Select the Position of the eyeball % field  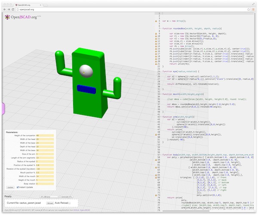click(45, 165)
